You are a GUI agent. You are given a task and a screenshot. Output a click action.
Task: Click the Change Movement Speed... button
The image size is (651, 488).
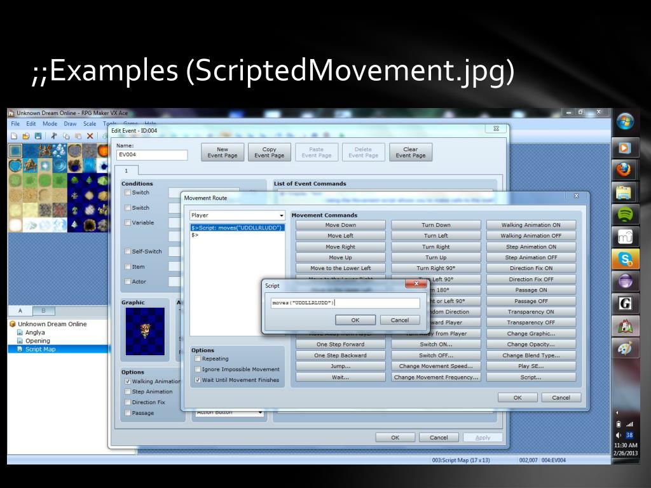(x=436, y=366)
